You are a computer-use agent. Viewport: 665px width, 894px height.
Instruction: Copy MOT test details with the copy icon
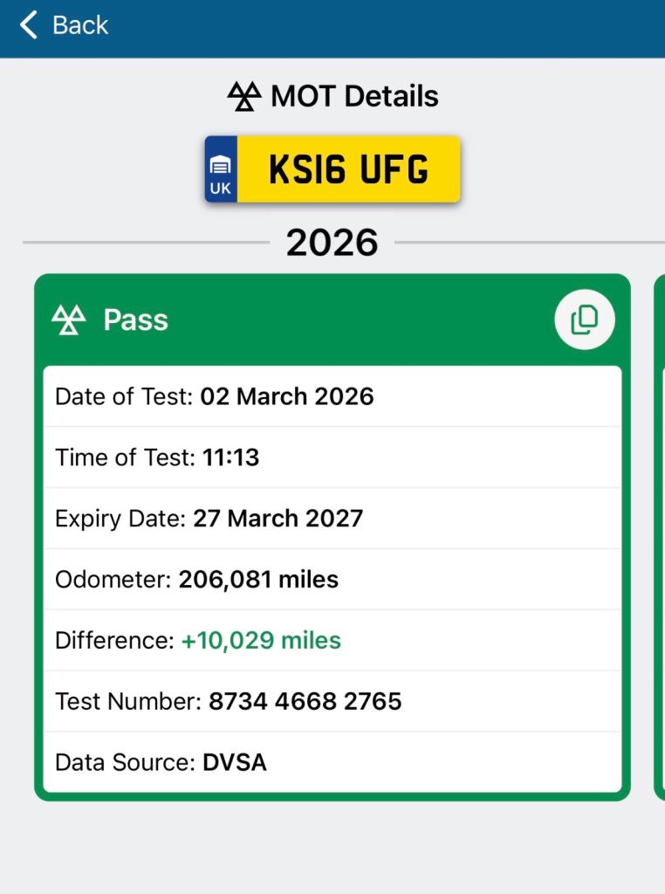point(584,320)
